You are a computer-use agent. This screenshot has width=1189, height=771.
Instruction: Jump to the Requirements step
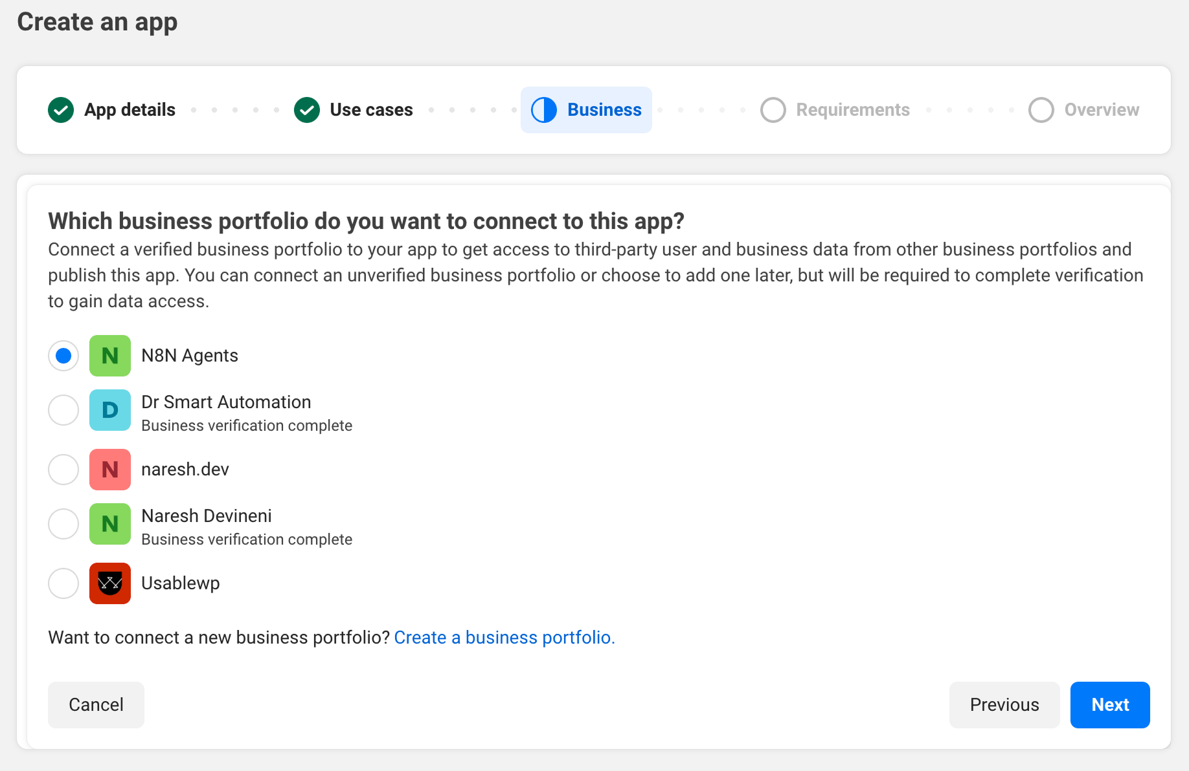(x=835, y=110)
